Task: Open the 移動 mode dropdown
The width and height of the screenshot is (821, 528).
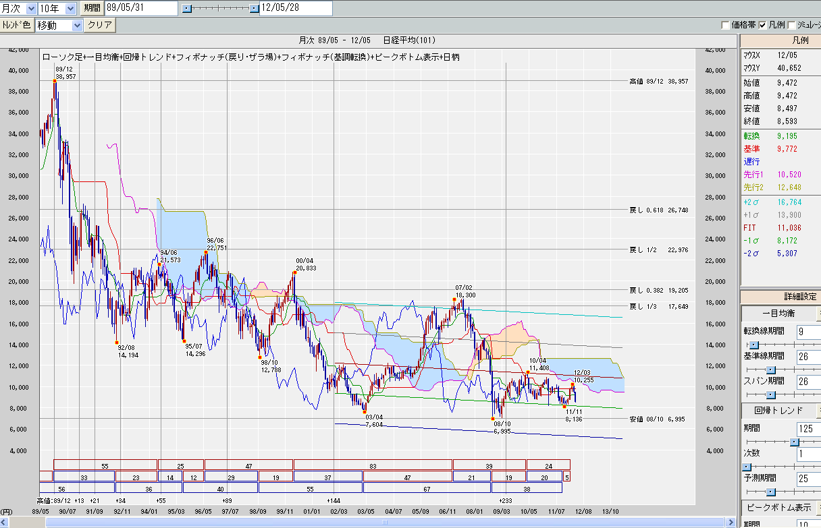Action: point(59,25)
